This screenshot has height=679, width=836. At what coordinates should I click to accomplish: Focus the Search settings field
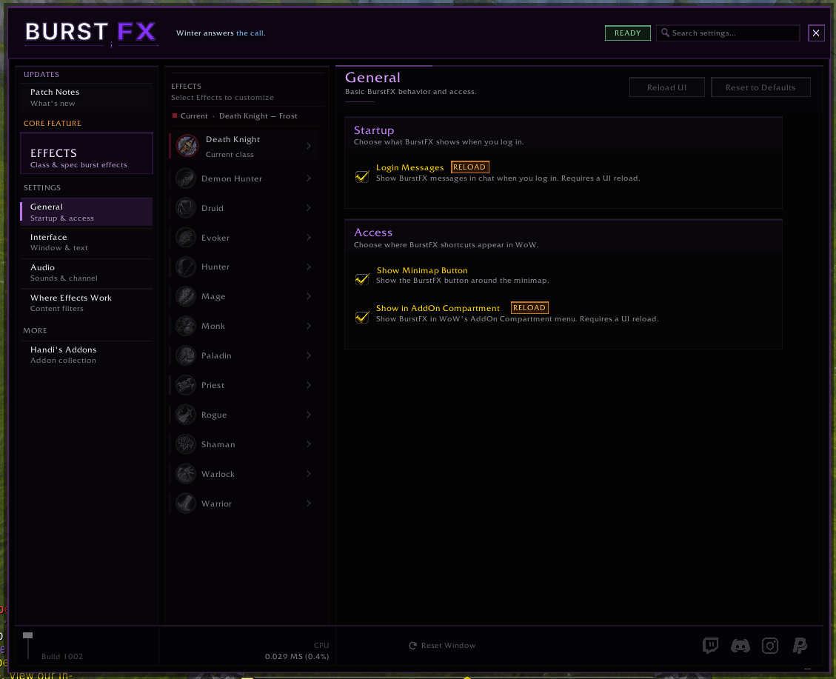728,33
